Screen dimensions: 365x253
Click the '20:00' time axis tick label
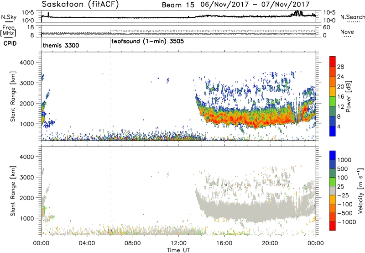[x=270, y=243]
